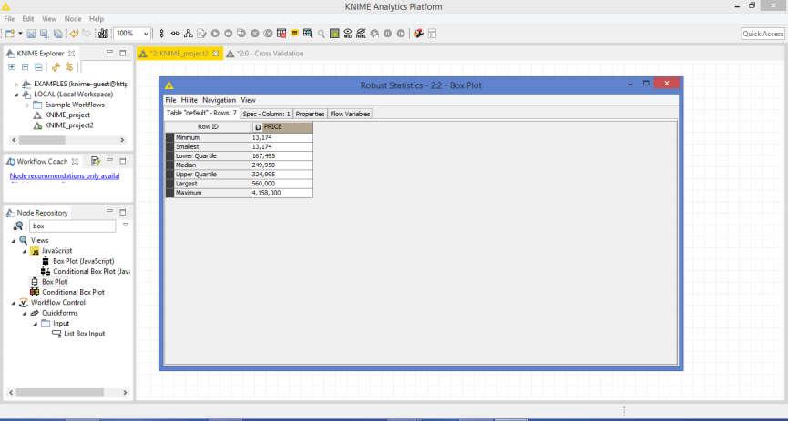Click the Cancel all nodes icon

pos(269,34)
